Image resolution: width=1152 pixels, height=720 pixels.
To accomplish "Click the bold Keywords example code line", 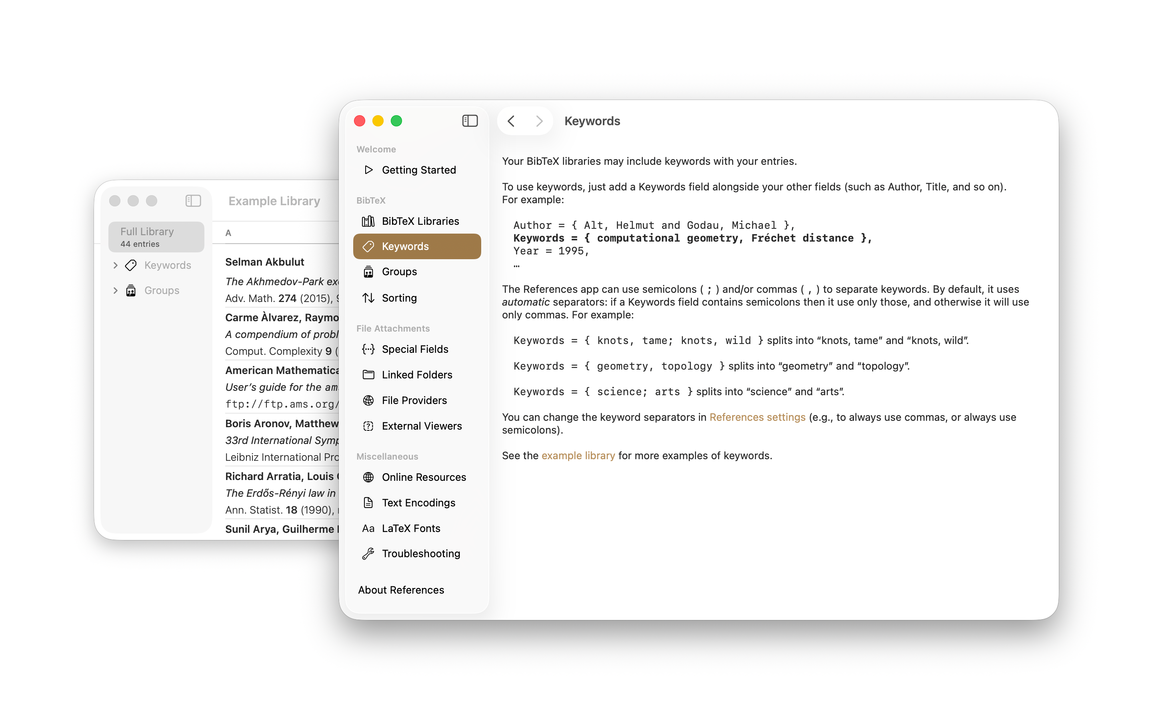I will point(693,238).
